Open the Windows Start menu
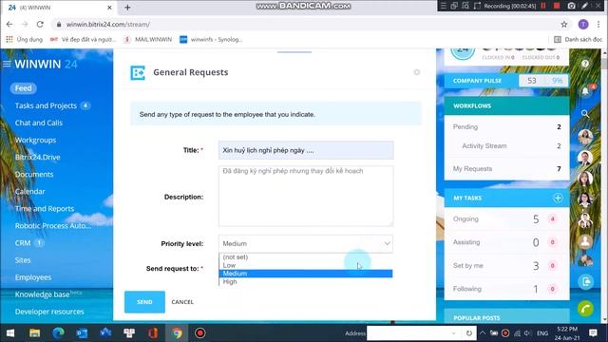This screenshot has width=608, height=342. pos(10,333)
